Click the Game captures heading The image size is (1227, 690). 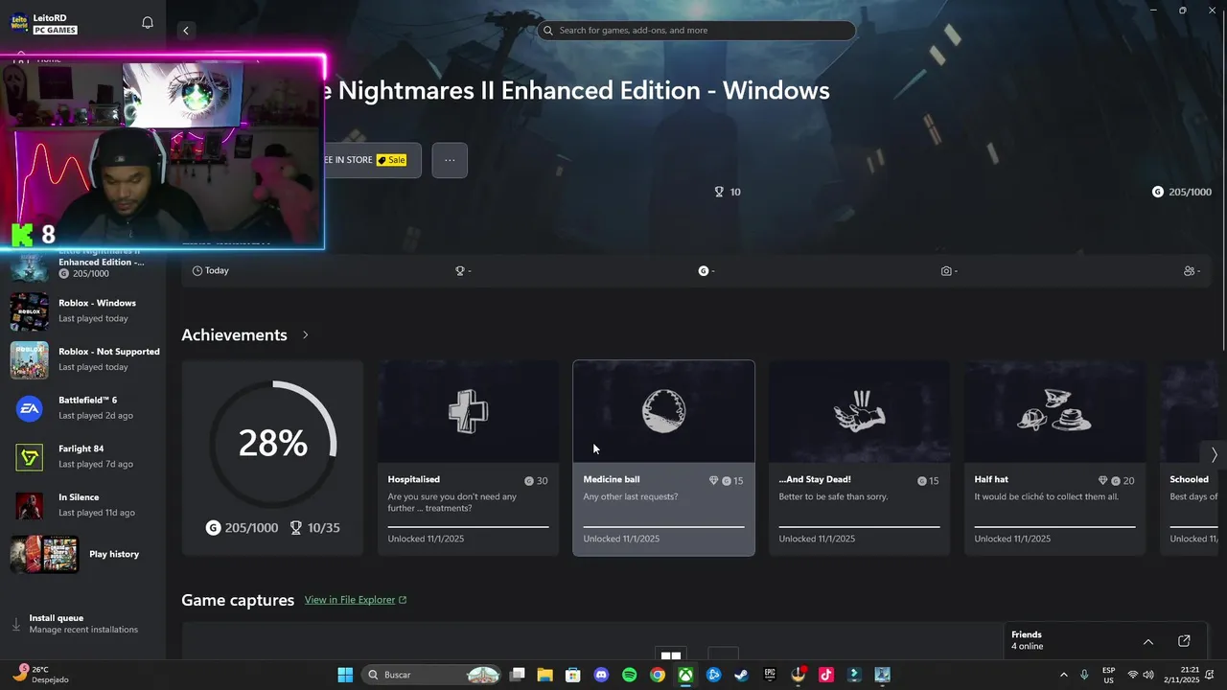tap(238, 600)
